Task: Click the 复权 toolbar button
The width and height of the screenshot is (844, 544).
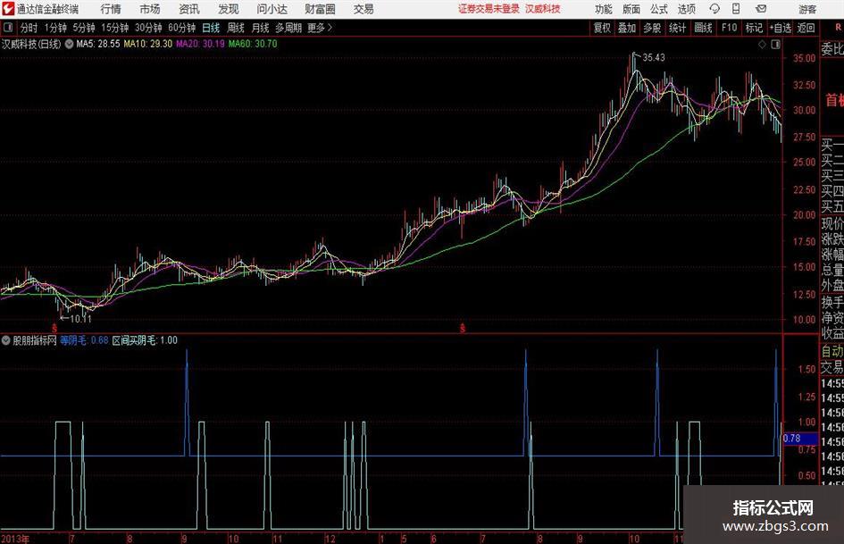Action: pyautogui.click(x=602, y=28)
